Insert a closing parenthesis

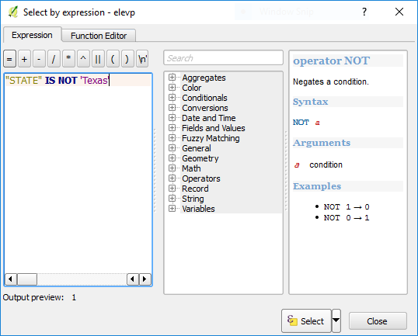127,59
